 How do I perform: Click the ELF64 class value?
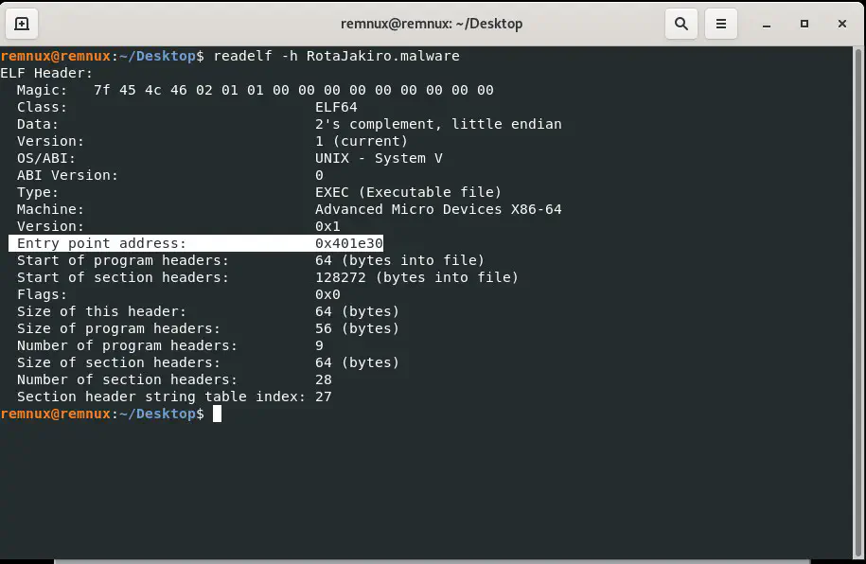pos(336,107)
